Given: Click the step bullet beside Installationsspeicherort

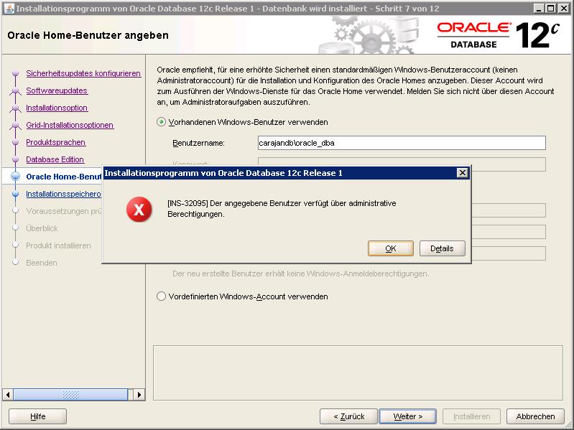Looking at the screenshot, I should point(15,194).
